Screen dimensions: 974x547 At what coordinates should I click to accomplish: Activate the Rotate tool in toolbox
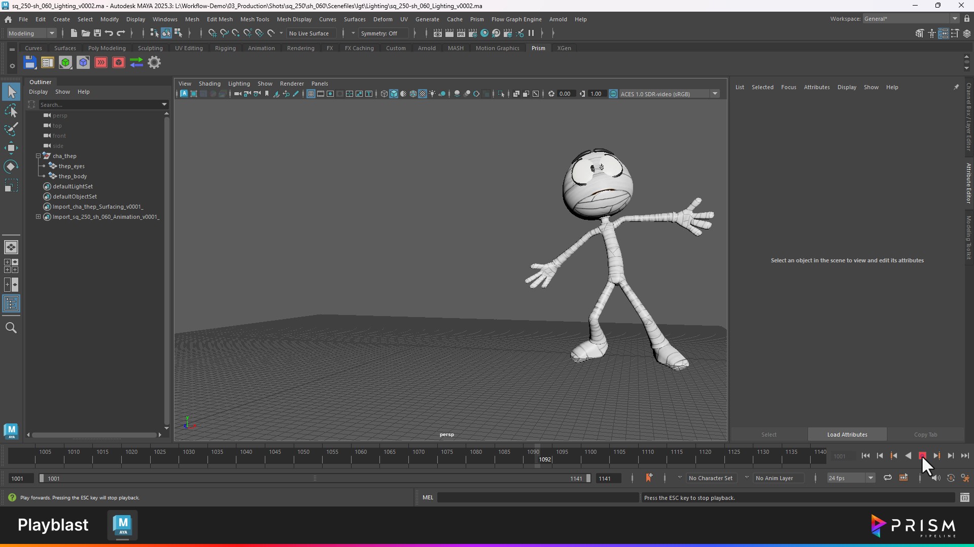(11, 167)
